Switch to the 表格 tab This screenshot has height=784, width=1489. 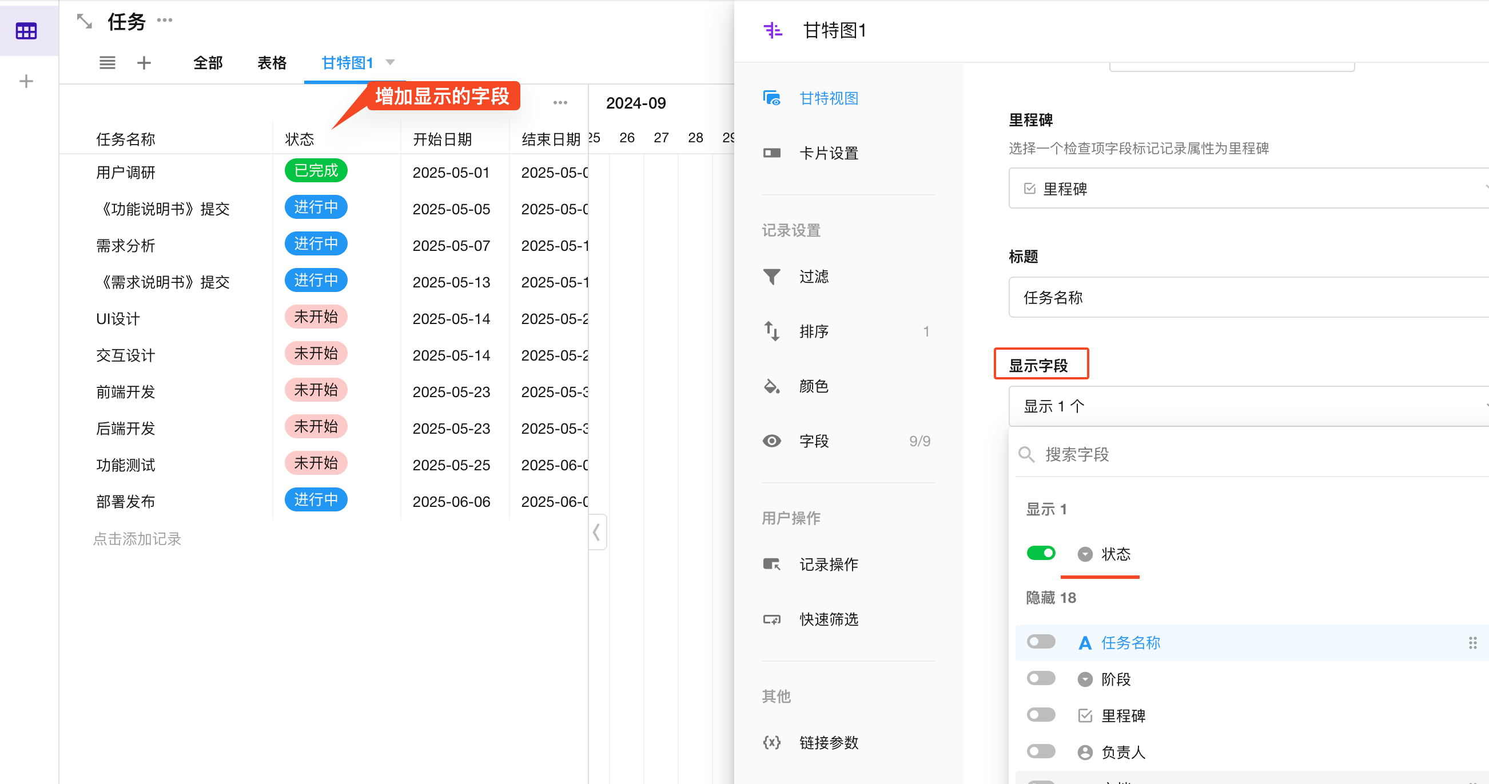[x=272, y=62]
